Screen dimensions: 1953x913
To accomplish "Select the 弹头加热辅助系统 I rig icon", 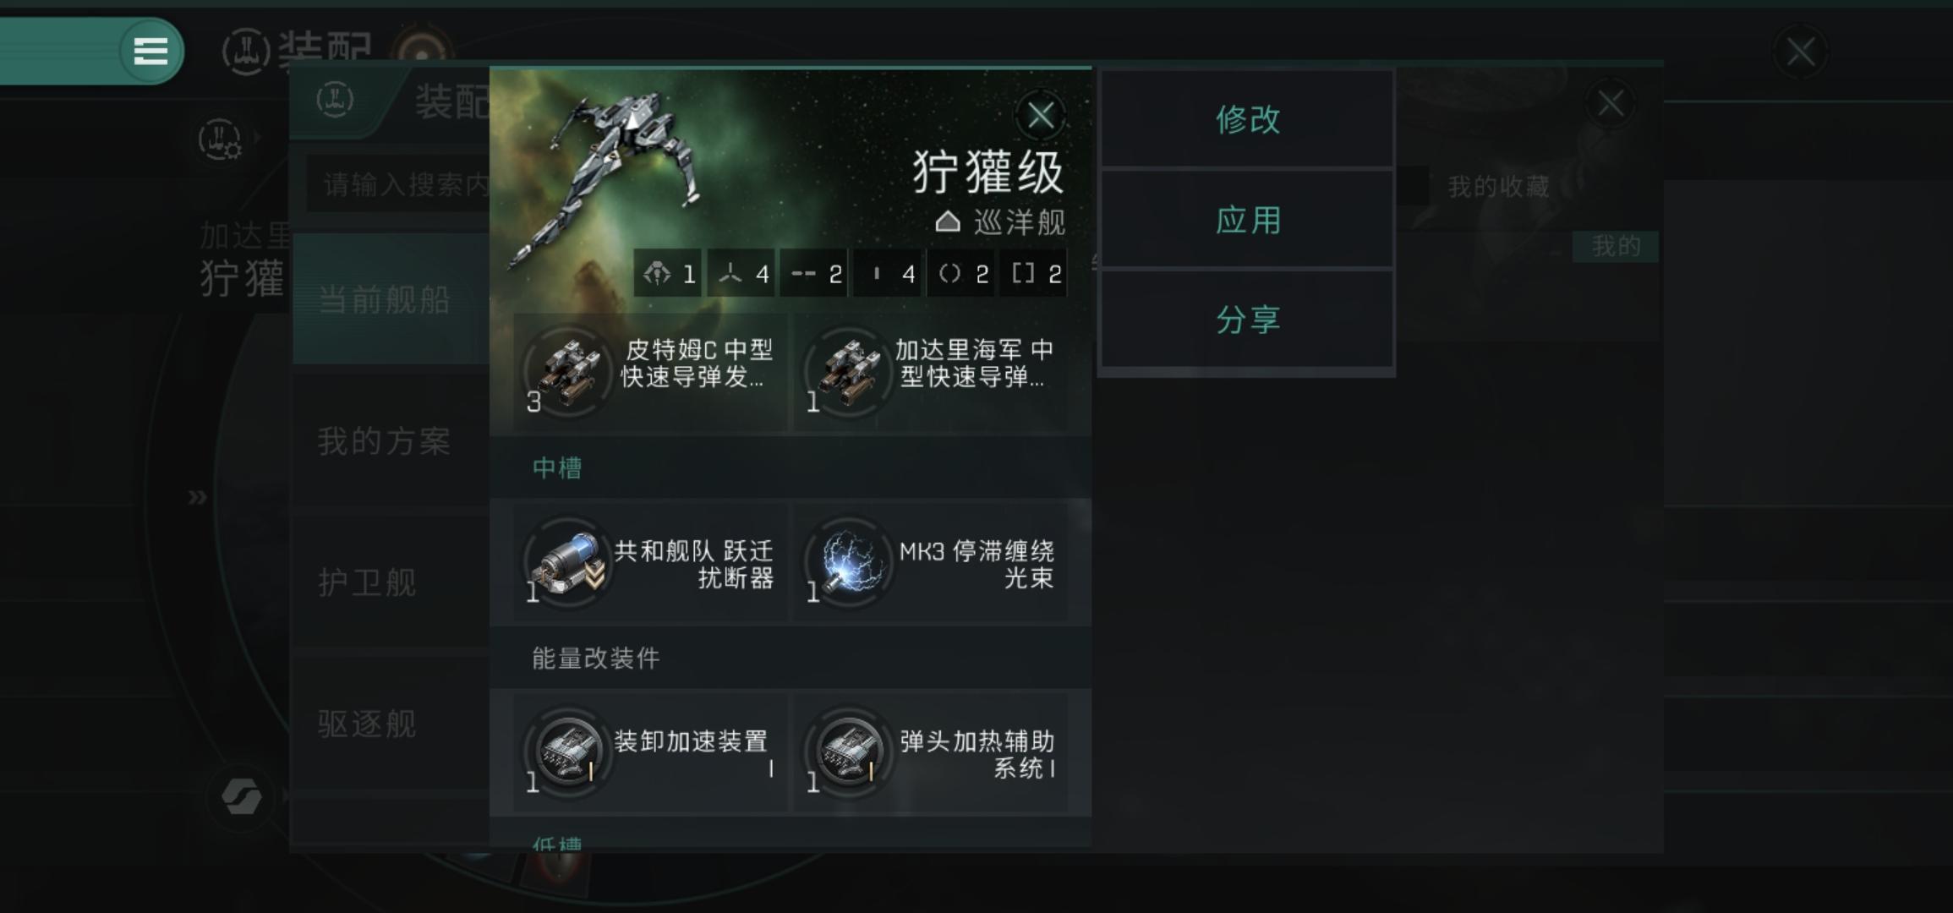I will [849, 750].
